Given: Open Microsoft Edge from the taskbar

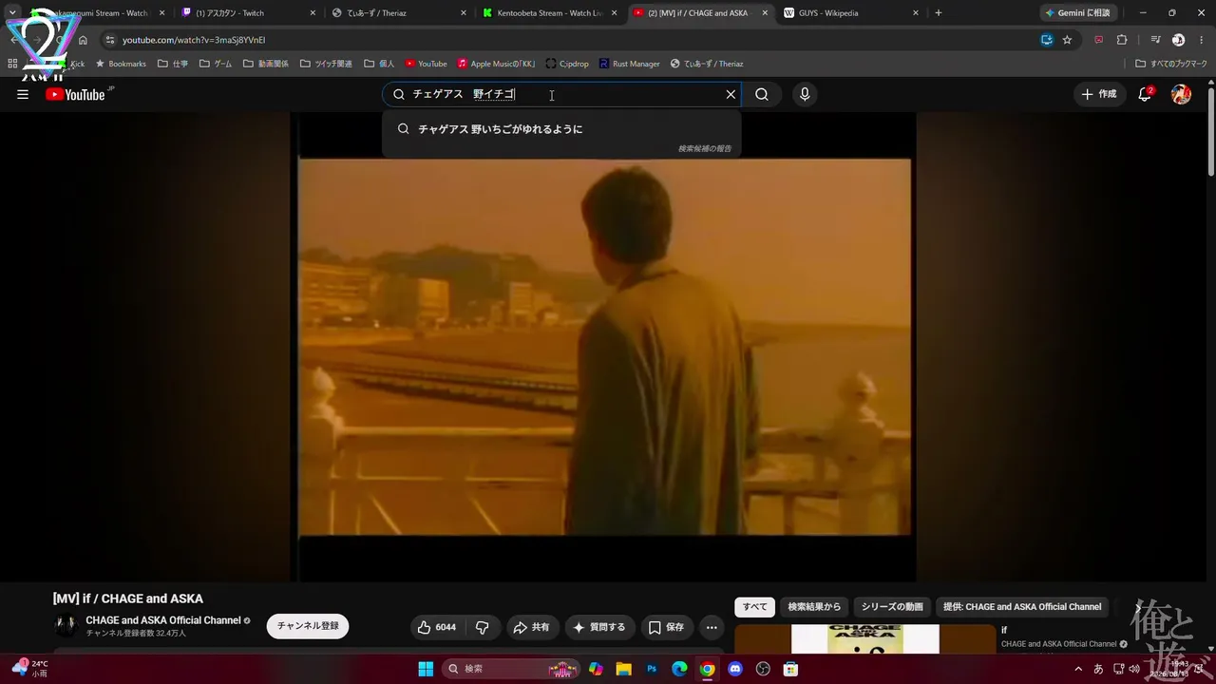Looking at the screenshot, I should tap(679, 669).
